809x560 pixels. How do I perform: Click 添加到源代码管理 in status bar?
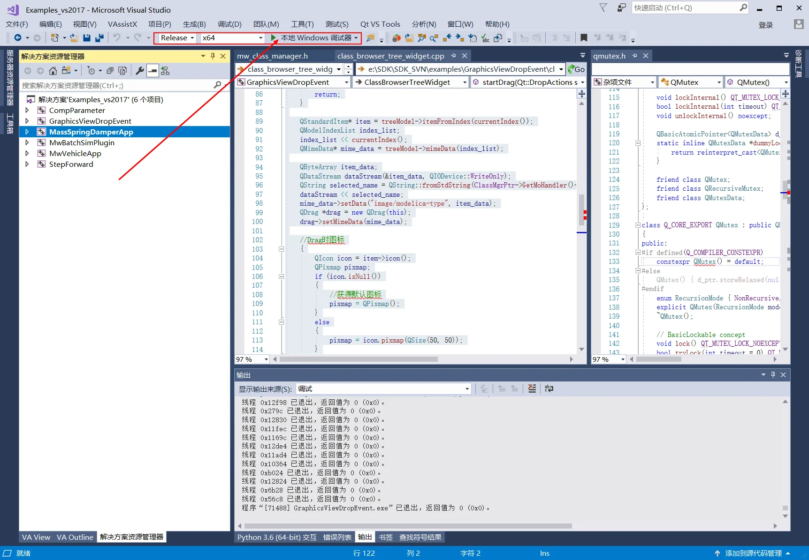[753, 553]
